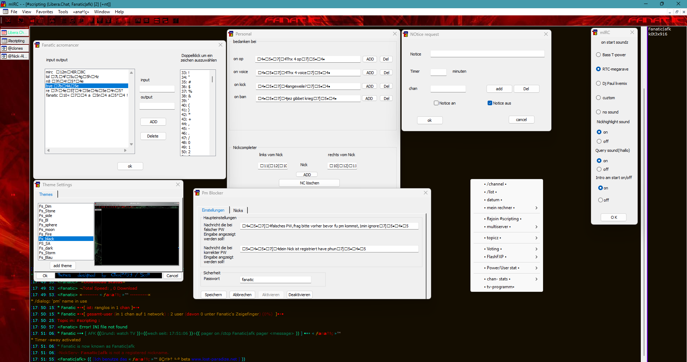Select the no sound option

(x=598, y=112)
